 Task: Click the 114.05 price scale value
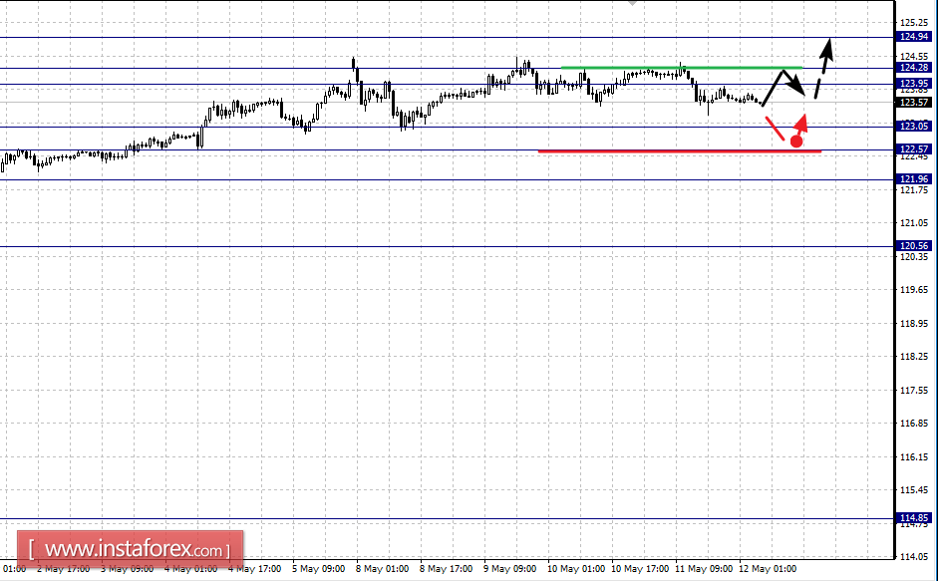(914, 557)
